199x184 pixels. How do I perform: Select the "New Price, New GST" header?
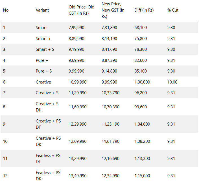point(113,10)
